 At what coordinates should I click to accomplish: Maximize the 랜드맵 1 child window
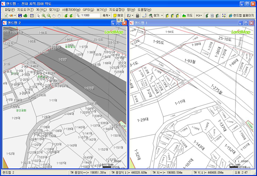pyautogui.click(x=246, y=23)
